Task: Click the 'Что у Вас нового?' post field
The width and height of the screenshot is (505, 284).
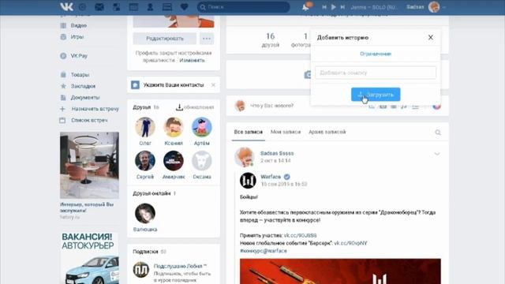Action: [271, 106]
